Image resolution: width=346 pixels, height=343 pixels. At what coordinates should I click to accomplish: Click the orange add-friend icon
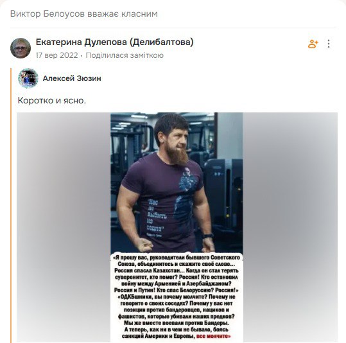point(313,44)
